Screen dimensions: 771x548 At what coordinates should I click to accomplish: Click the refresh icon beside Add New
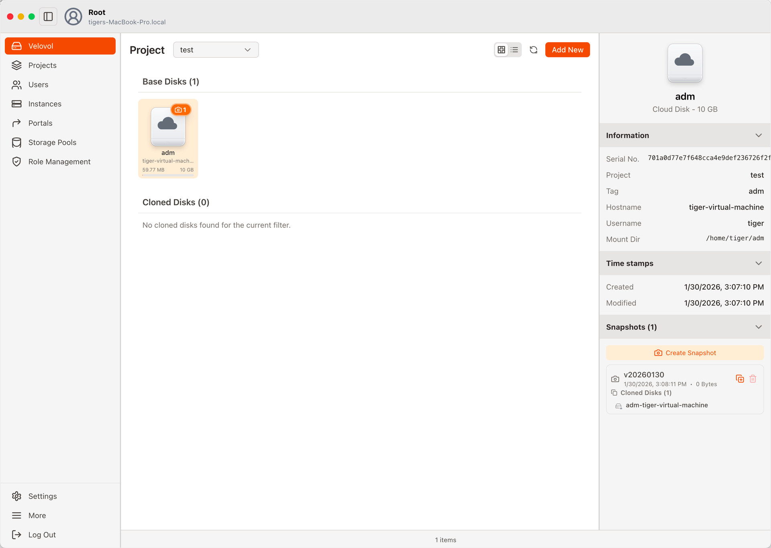[533, 50]
